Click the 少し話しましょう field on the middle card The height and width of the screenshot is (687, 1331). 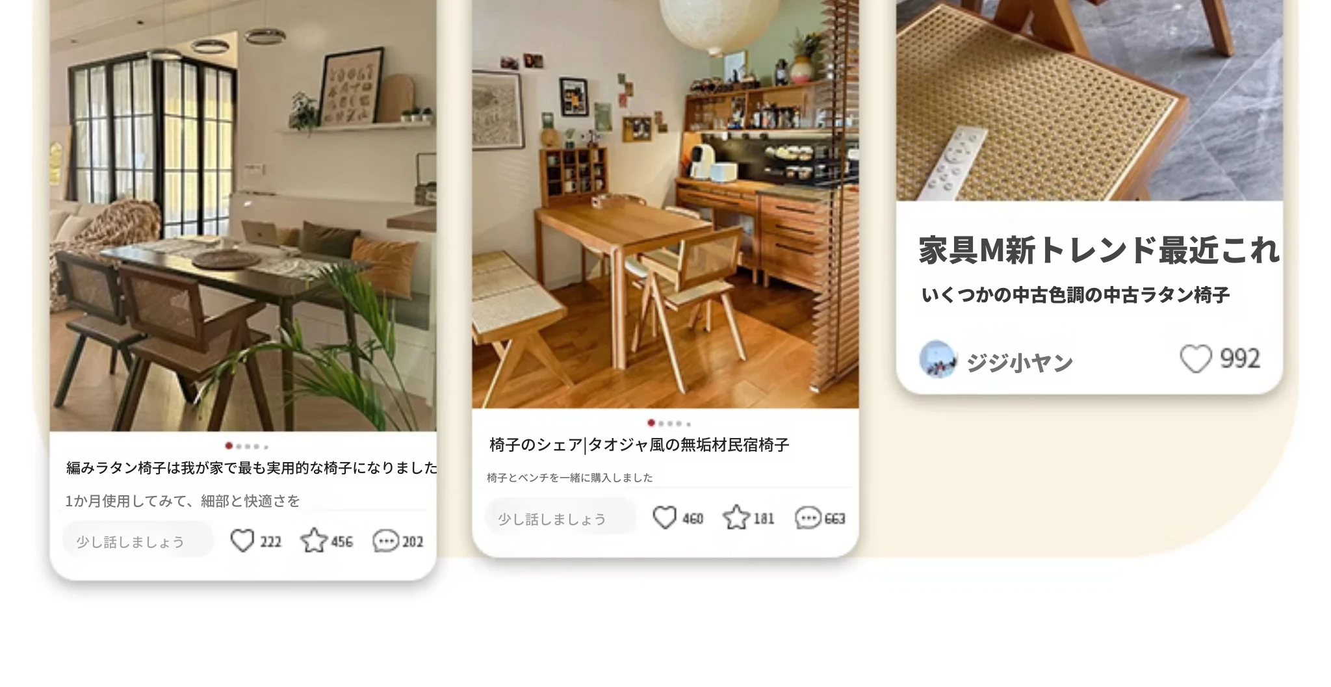[560, 518]
